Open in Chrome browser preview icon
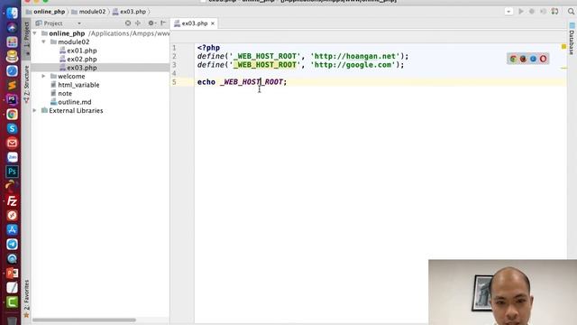577x325 pixels. click(513, 59)
